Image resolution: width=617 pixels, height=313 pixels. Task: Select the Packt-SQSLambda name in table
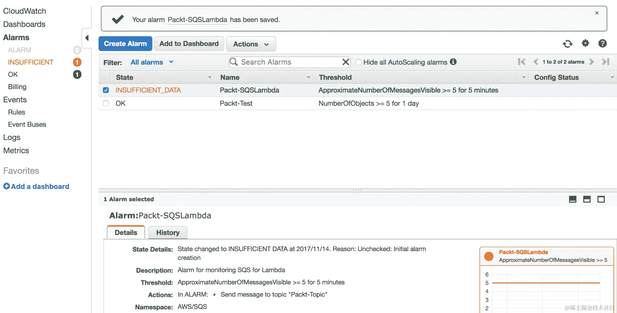249,90
